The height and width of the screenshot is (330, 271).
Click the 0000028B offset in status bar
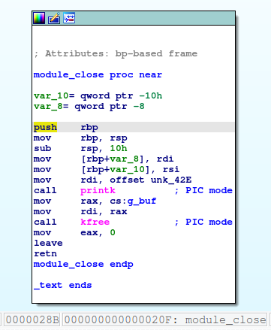(x=32, y=319)
